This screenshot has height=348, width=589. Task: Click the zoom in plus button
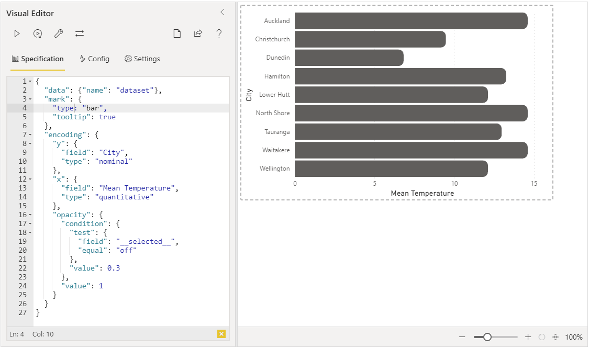(528, 336)
